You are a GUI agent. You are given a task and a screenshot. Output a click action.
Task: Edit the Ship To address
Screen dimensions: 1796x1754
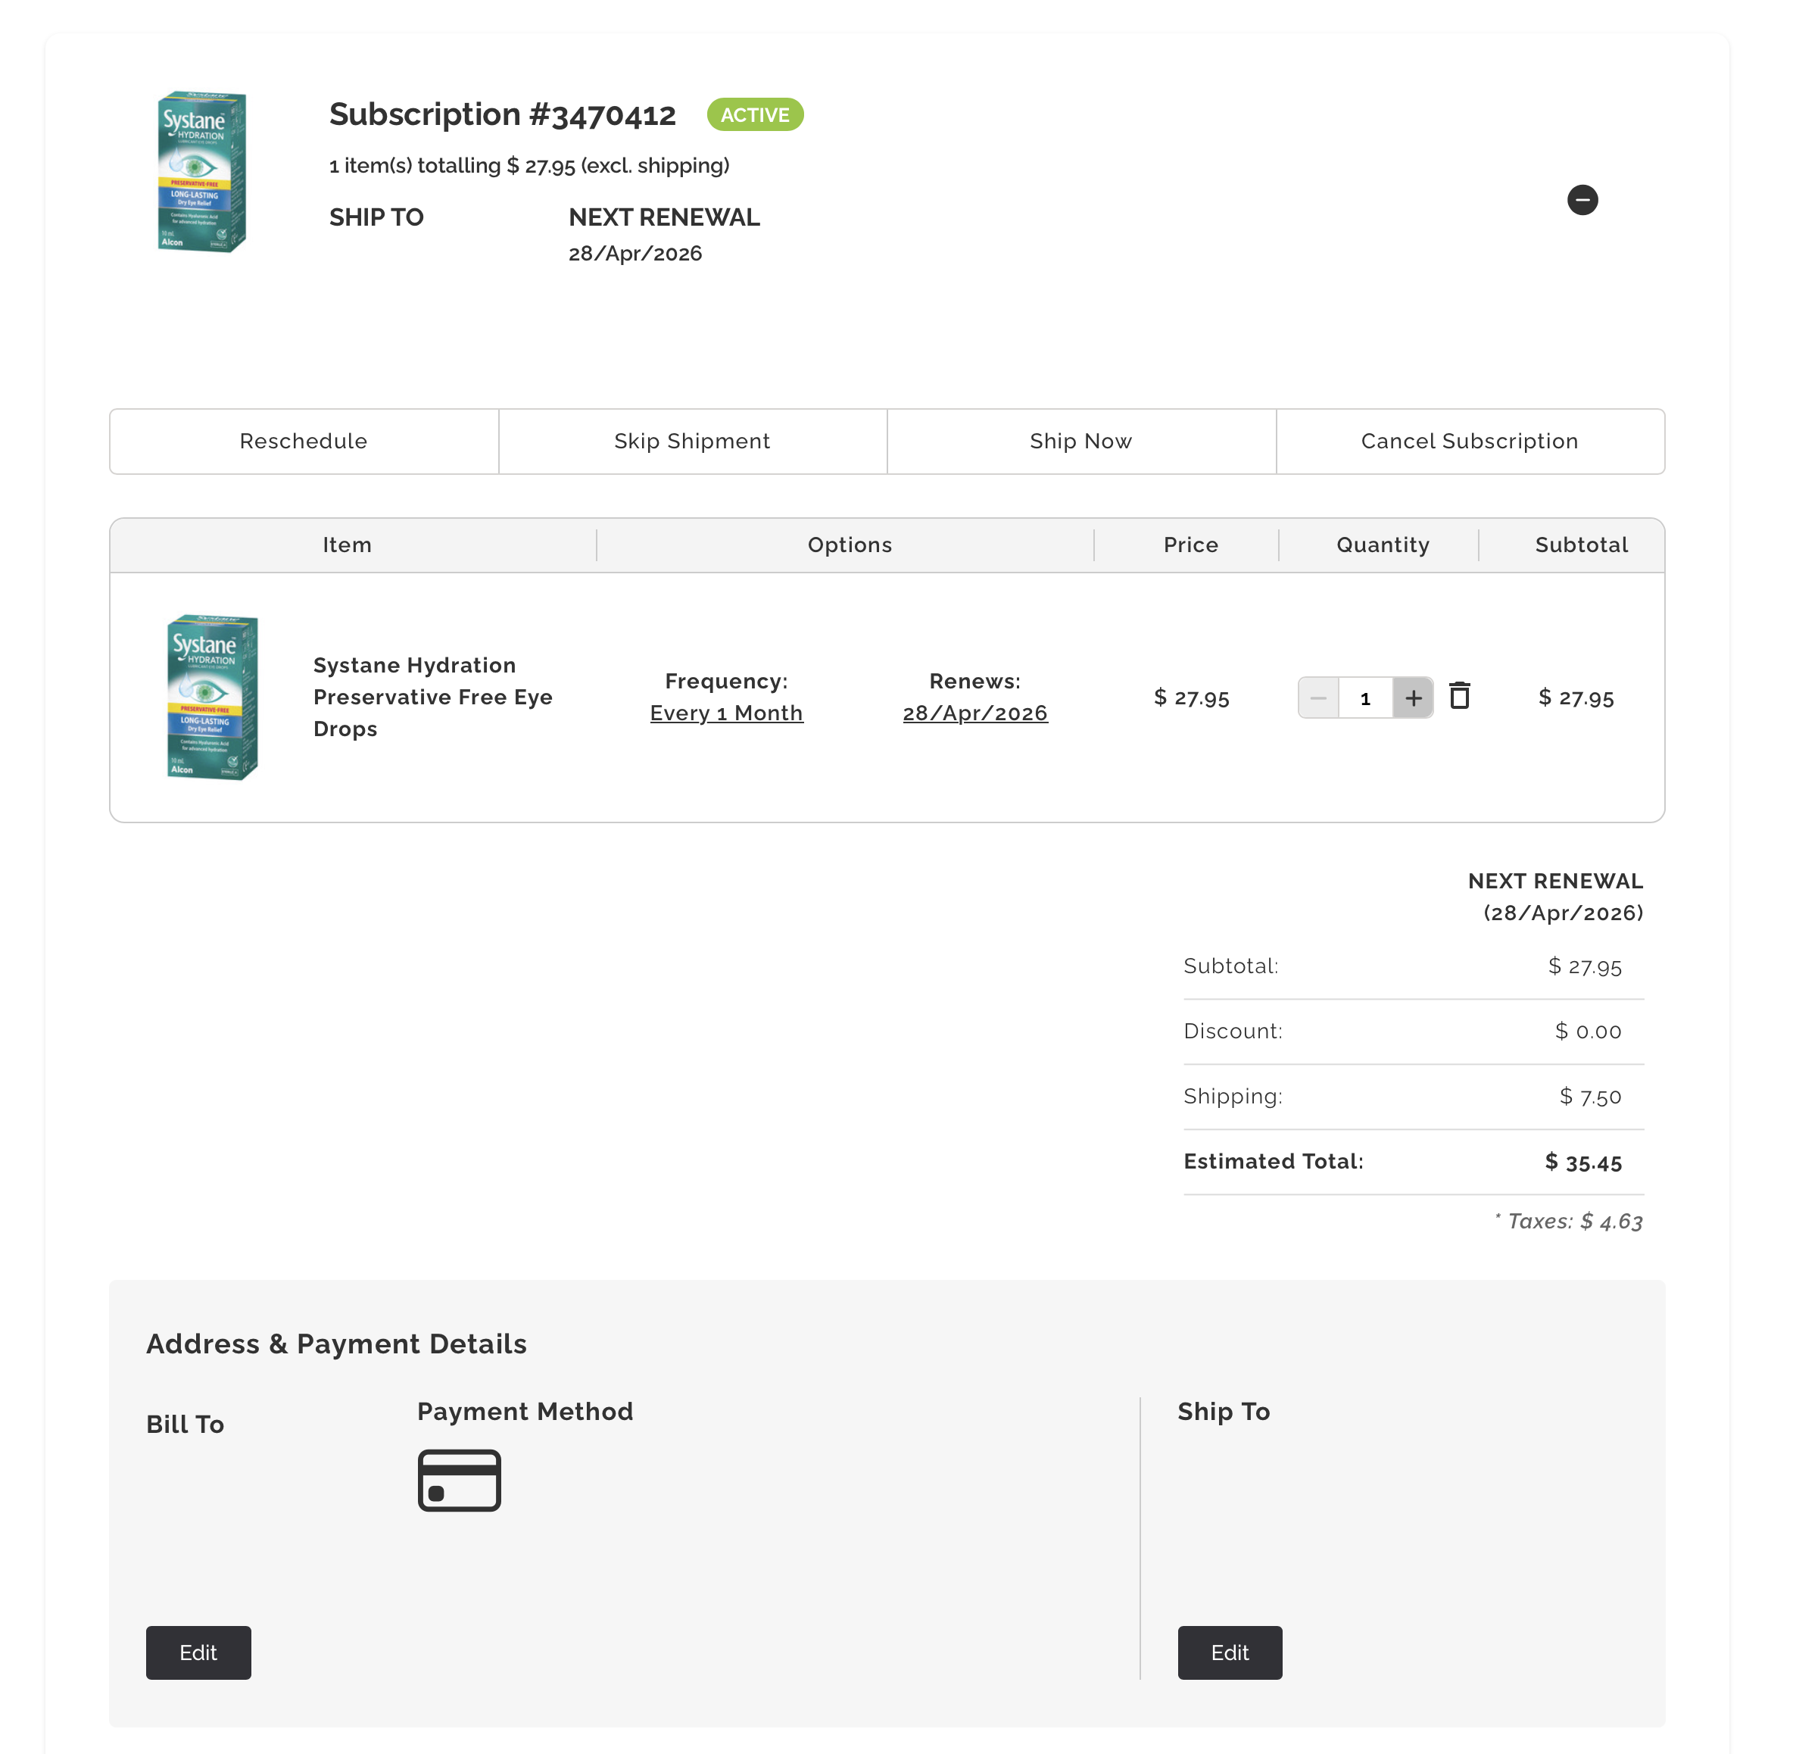click(1229, 1652)
